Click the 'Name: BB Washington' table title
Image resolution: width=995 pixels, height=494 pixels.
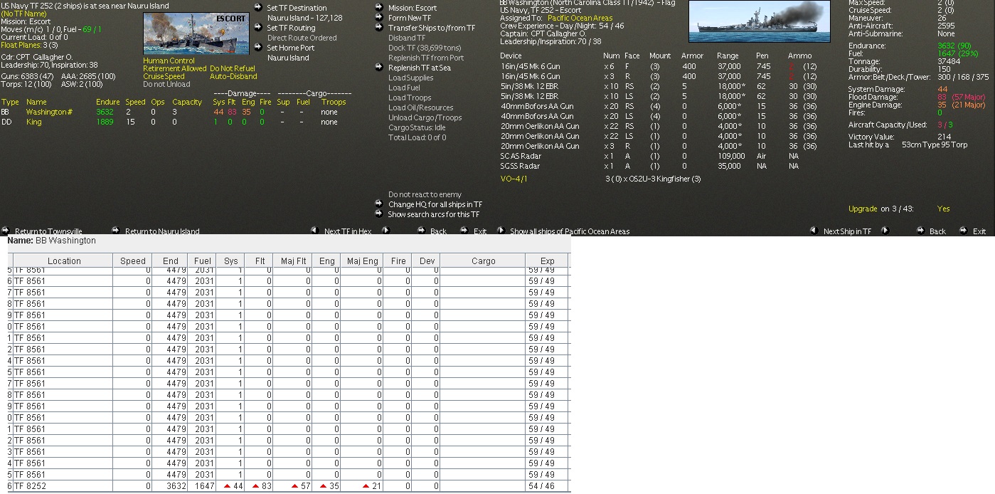pyautogui.click(x=51, y=241)
